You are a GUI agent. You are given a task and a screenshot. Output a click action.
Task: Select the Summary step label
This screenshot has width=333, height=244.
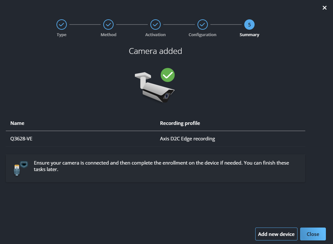[249, 35]
